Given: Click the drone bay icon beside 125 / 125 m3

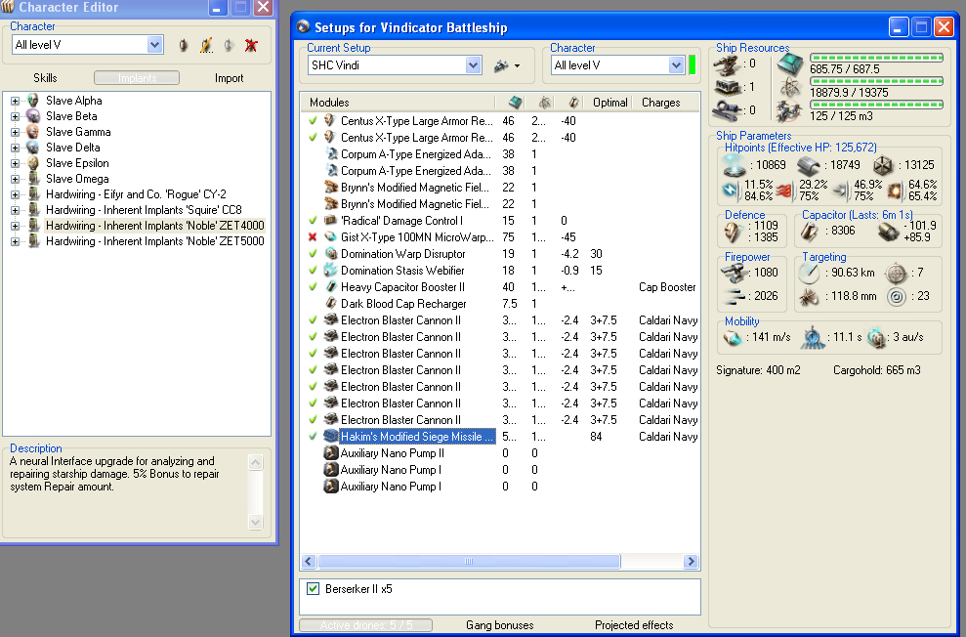Looking at the screenshot, I should [x=790, y=111].
